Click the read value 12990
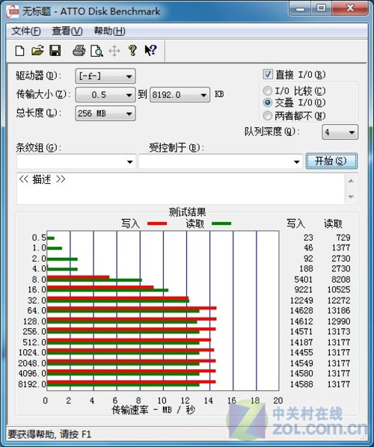 (x=339, y=321)
